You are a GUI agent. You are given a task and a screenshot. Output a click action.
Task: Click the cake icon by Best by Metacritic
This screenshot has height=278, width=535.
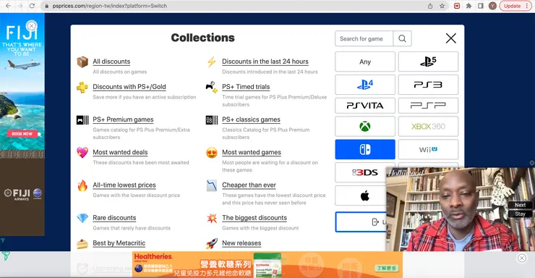coord(82,244)
